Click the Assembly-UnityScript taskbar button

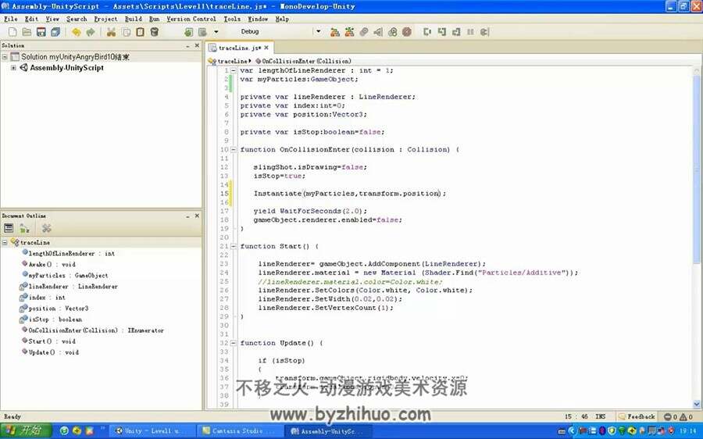[330, 431]
